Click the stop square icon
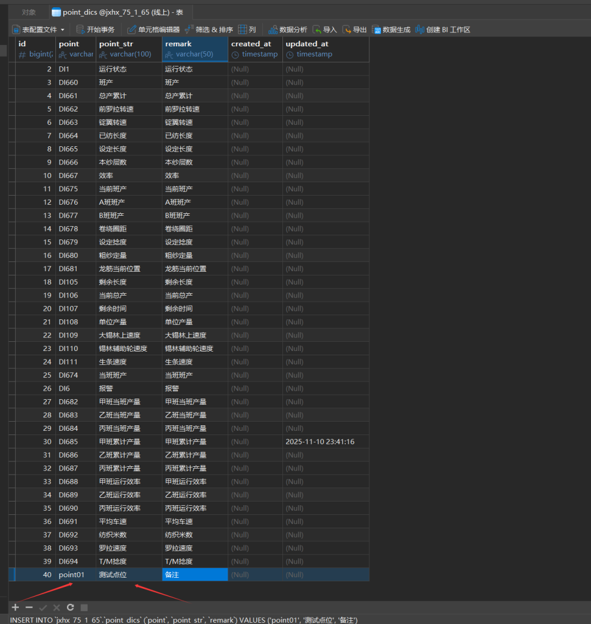 click(85, 608)
